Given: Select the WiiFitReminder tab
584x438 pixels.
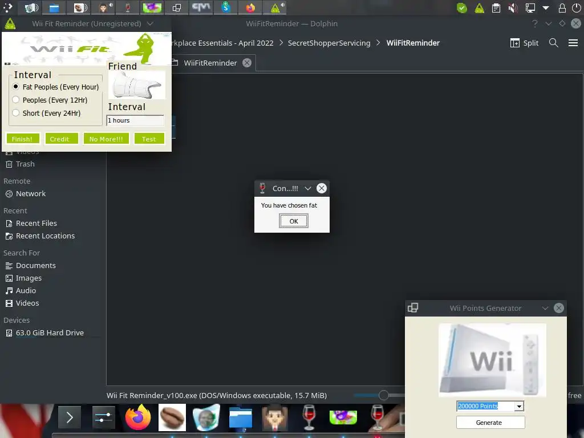Looking at the screenshot, I should click(211, 63).
